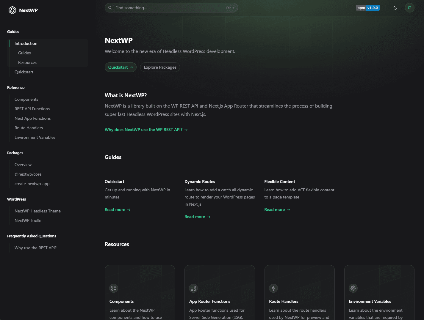Open @nextwp/core package page
Screen dimensions: 424x320
pos(28,174)
